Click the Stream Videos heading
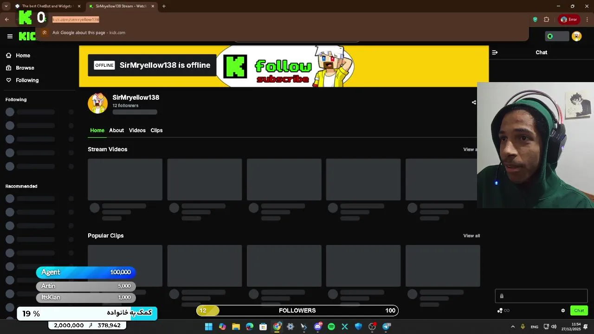The height and width of the screenshot is (334, 594). click(108, 149)
